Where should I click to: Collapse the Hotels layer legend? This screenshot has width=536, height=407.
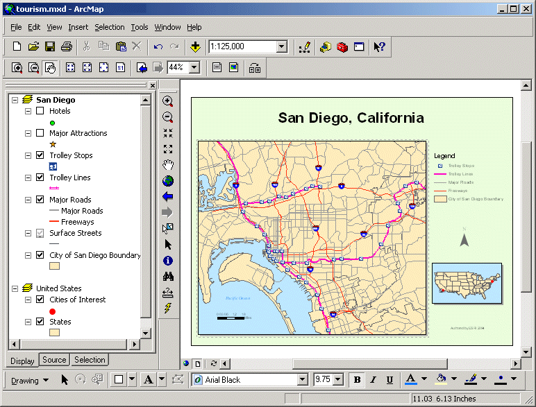tap(28, 111)
